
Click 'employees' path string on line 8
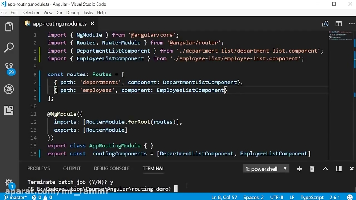click(x=97, y=90)
